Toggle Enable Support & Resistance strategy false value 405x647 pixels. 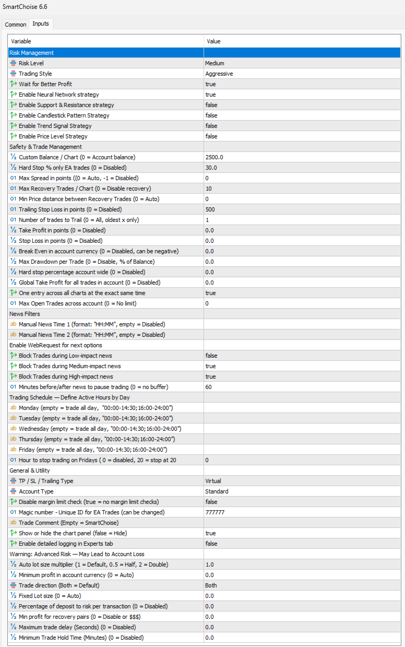click(x=302, y=105)
